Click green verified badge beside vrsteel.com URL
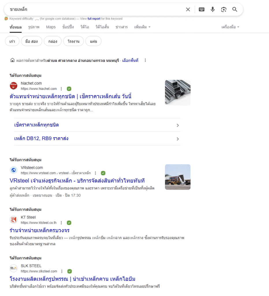This screenshot has width=269, height=296. click(103, 173)
